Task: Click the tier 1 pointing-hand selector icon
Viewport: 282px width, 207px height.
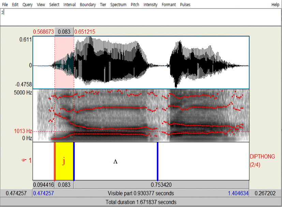Action: click(24, 160)
